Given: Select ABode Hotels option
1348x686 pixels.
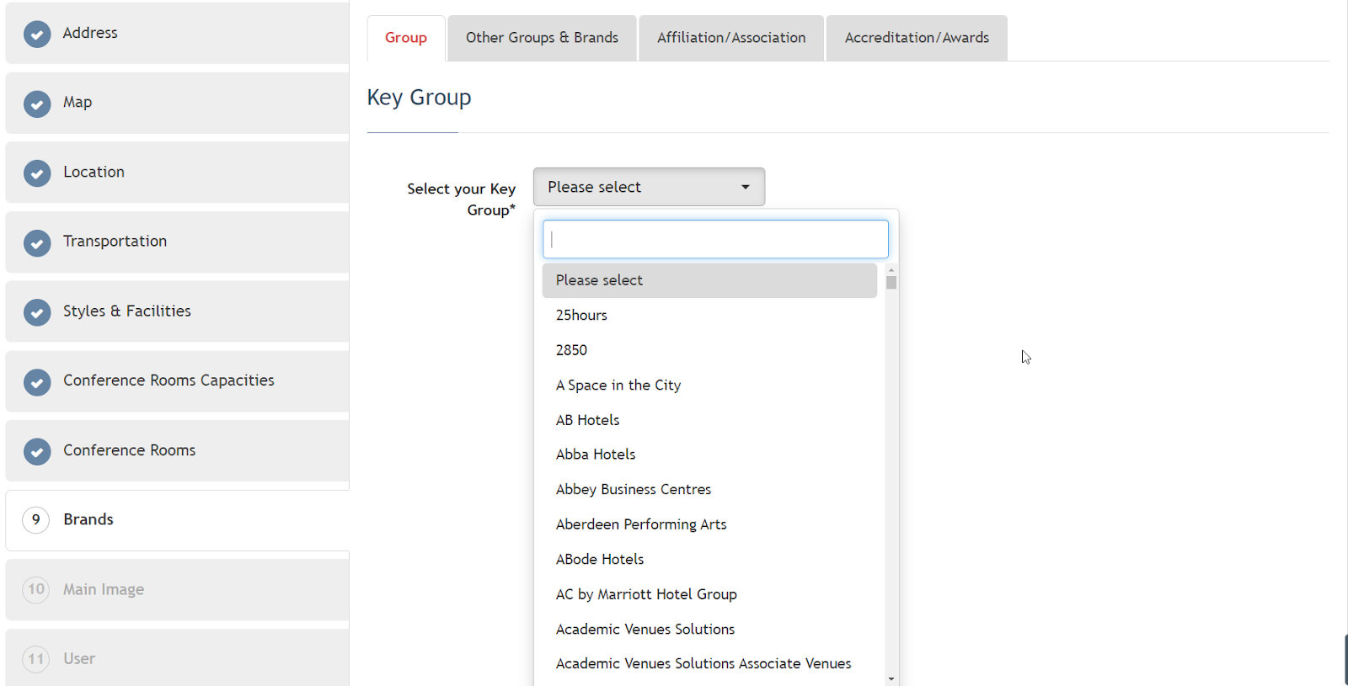Looking at the screenshot, I should (x=709, y=560).
